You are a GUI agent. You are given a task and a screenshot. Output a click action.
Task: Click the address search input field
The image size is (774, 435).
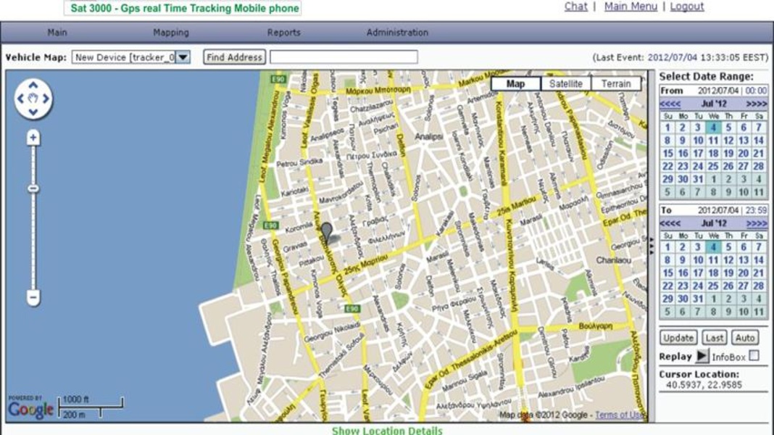tap(344, 57)
